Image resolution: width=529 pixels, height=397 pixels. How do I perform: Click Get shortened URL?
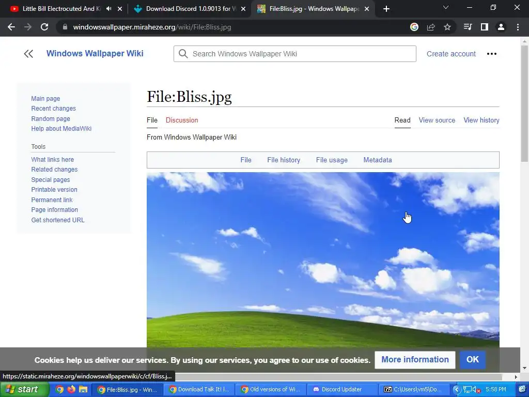(x=58, y=220)
